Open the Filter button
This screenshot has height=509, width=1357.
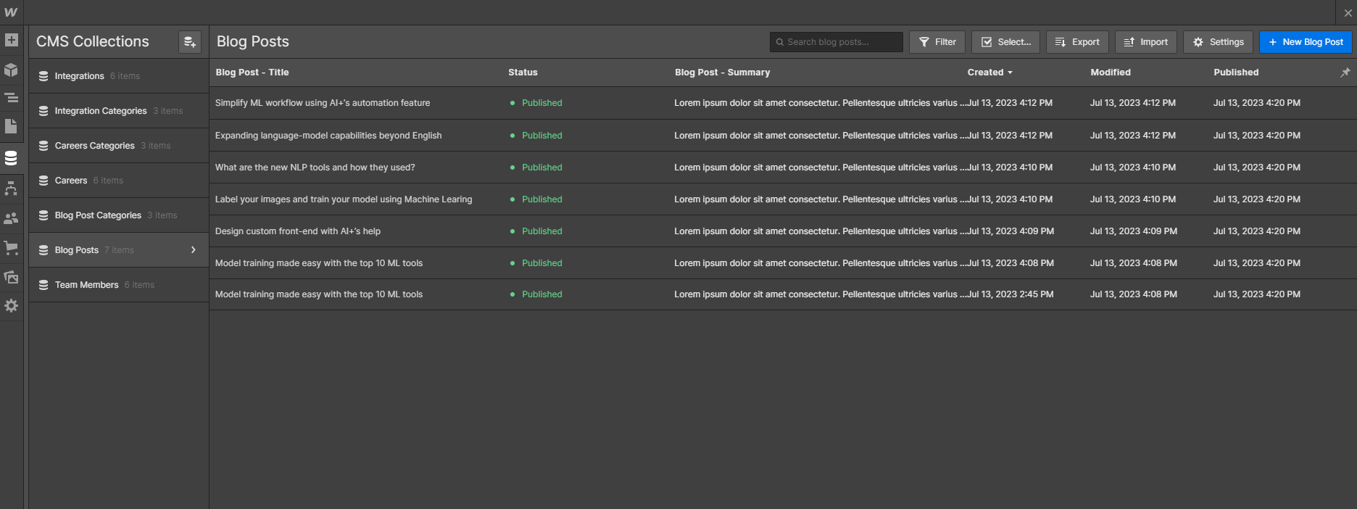tap(937, 42)
